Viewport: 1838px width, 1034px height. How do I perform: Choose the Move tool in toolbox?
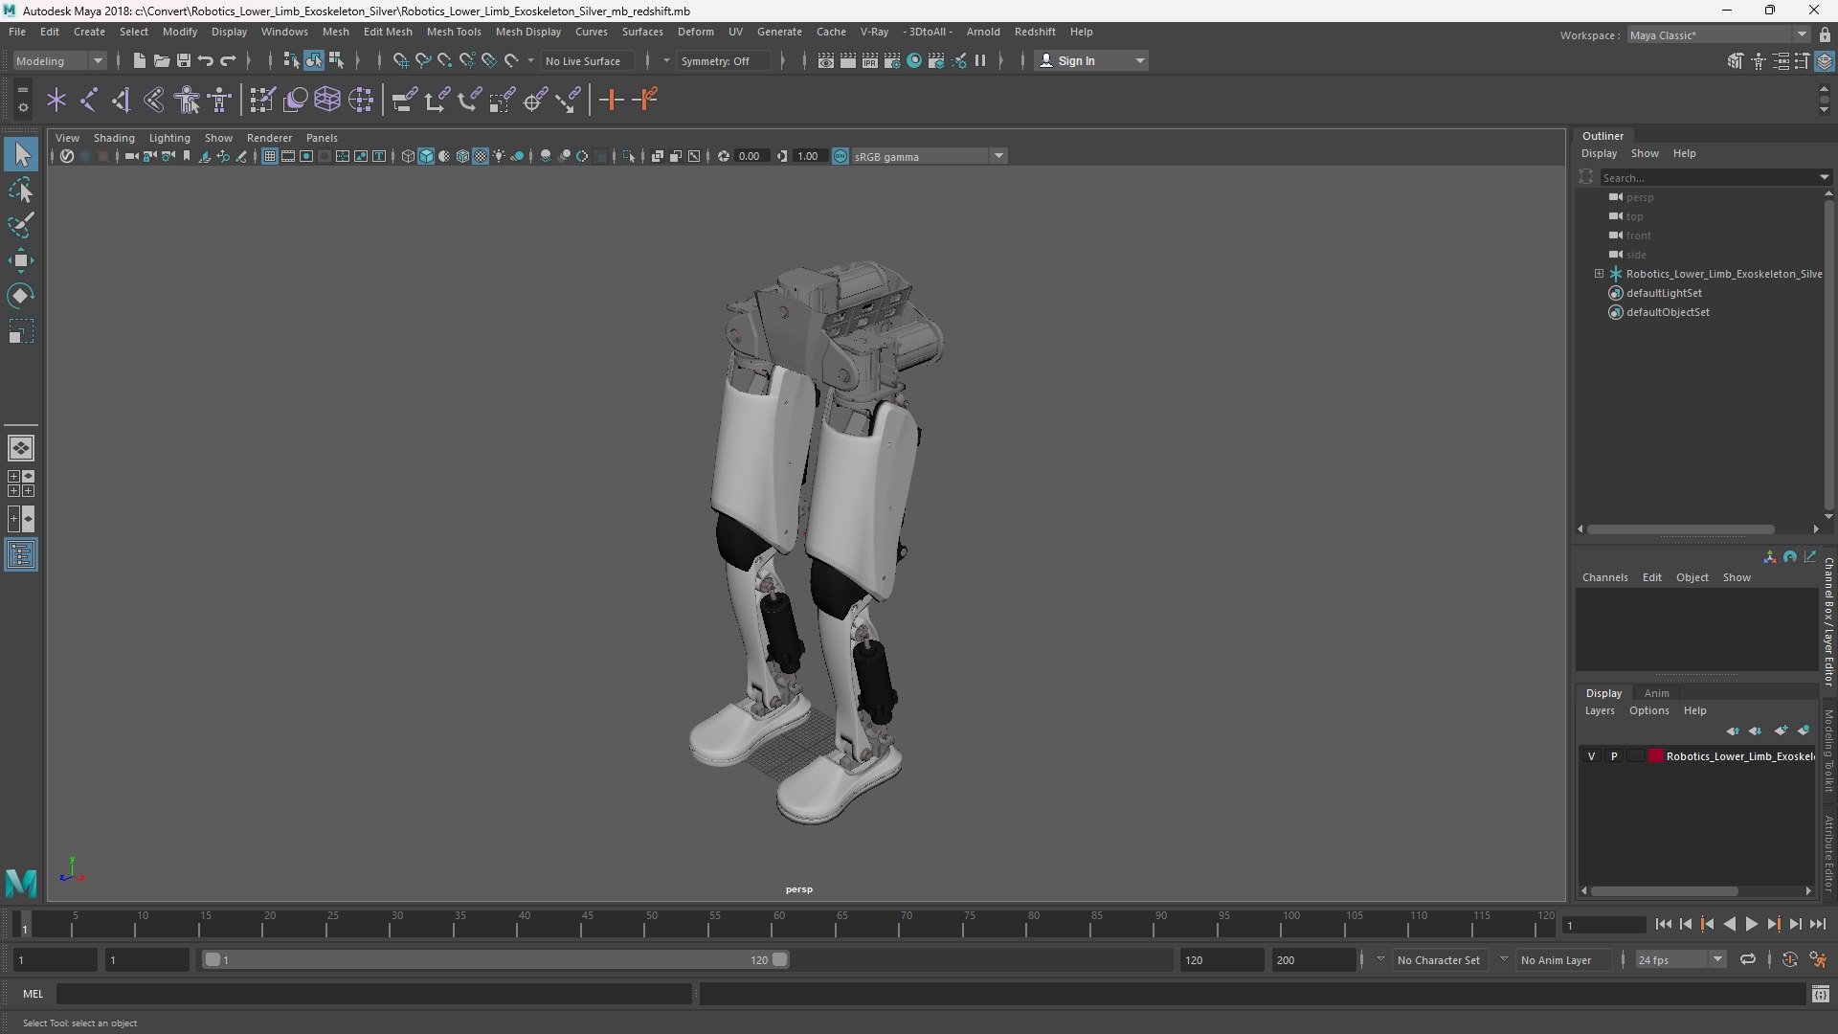(21, 260)
